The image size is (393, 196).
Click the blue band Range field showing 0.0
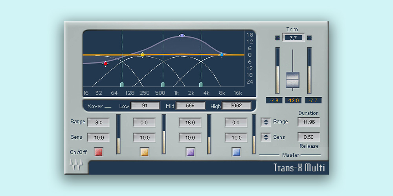click(236, 122)
